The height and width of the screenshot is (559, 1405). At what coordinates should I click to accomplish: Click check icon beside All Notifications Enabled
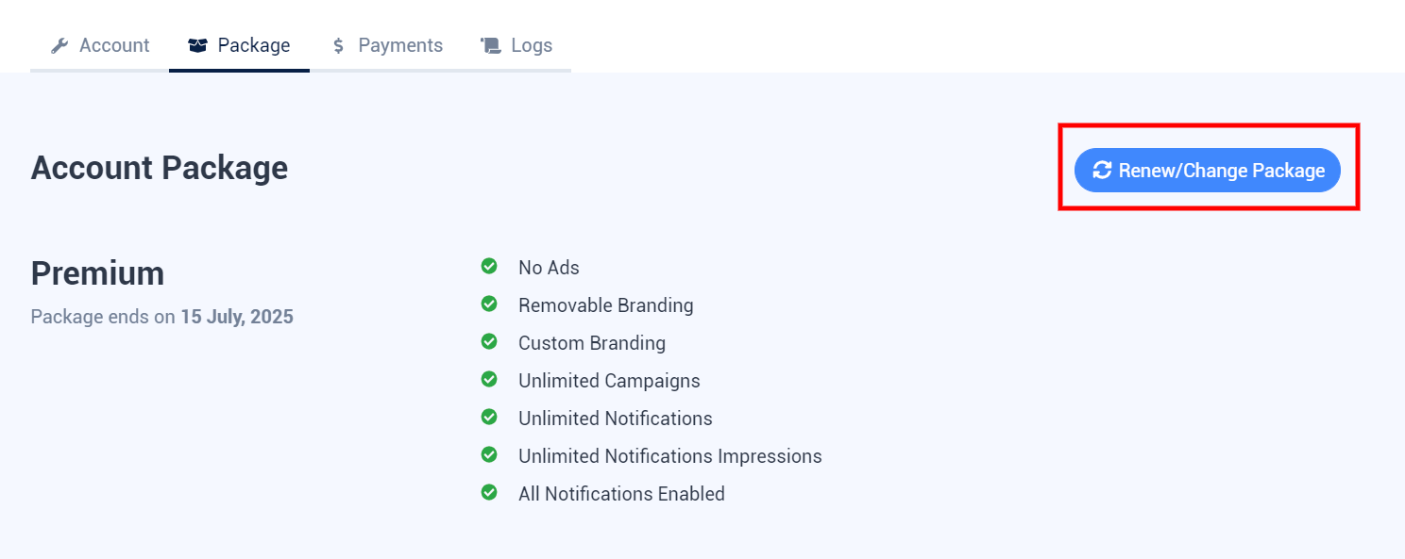point(489,493)
